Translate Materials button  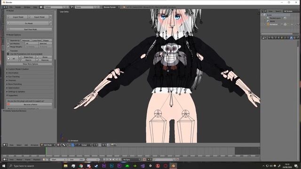coord(44,60)
